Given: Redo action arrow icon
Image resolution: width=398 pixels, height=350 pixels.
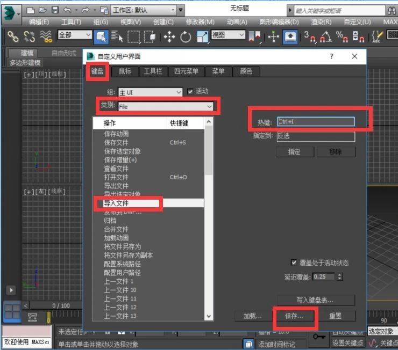Looking at the screenshot, I should pos(86,10).
